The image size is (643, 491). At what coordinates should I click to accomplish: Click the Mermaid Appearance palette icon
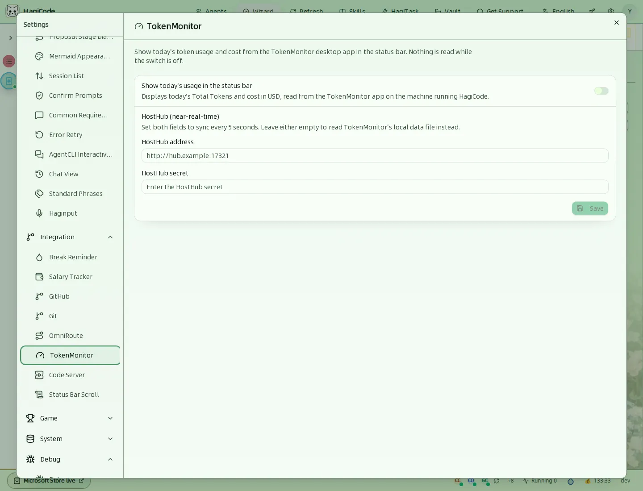tap(39, 56)
